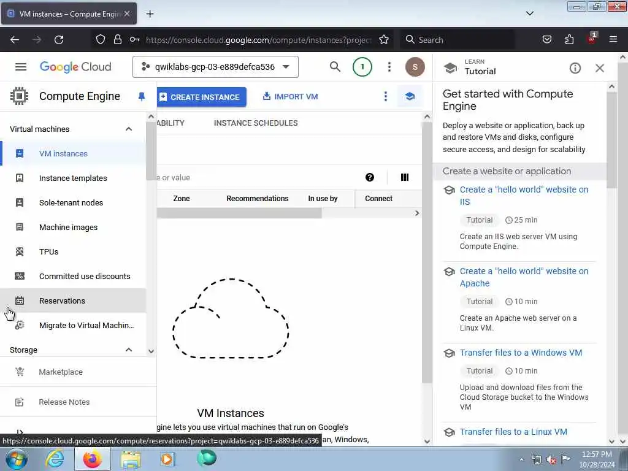Open Release Notes from the sidebar
628x471 pixels.
[x=78, y=402]
